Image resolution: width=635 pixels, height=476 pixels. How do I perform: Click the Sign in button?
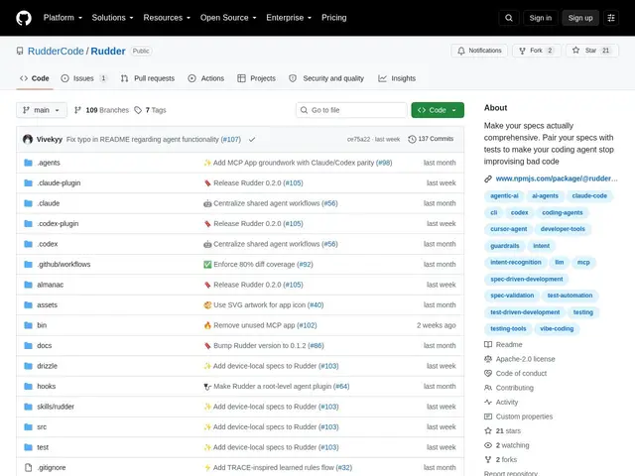click(540, 18)
